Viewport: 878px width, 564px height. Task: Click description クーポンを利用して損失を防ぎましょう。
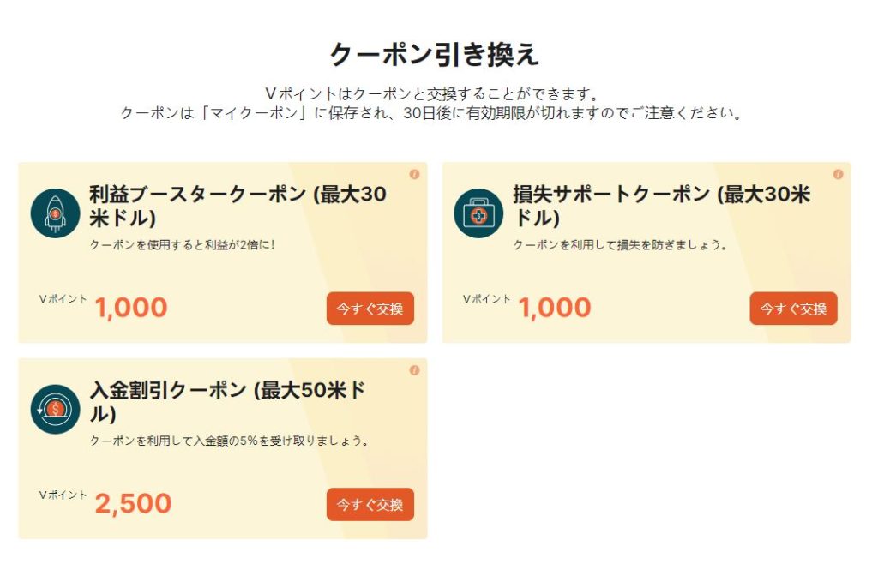(x=620, y=244)
